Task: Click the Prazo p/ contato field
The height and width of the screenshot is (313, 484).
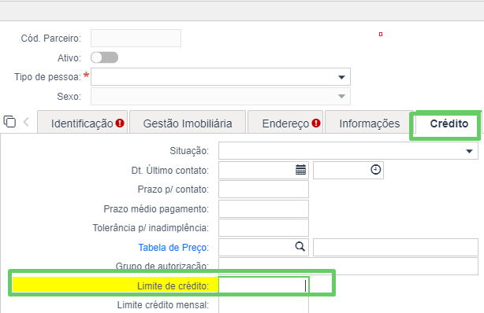Action: (x=263, y=190)
